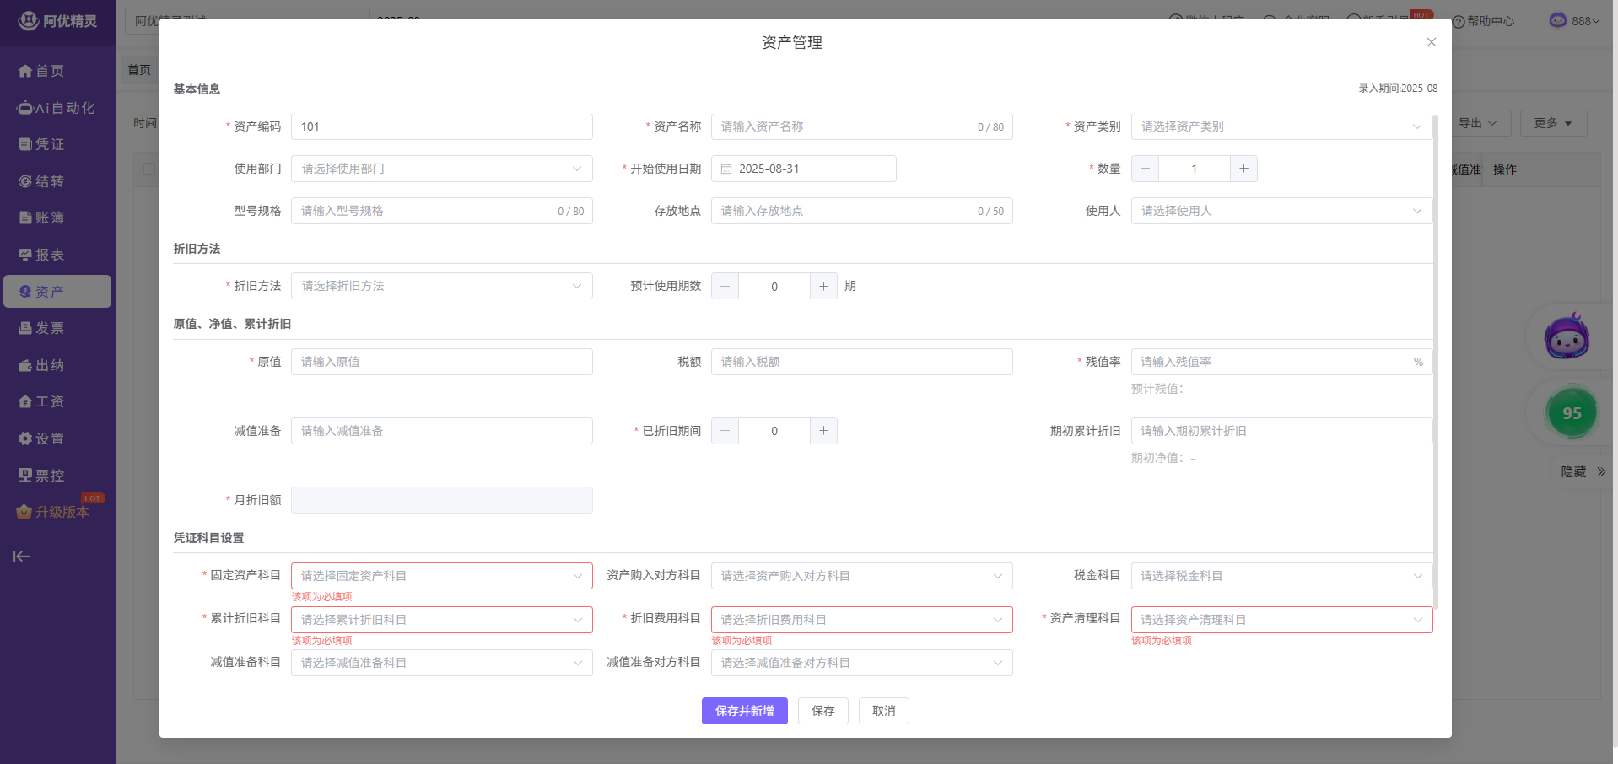This screenshot has width=1618, height=764.
Task: Select the 使用部门 dropdown
Action: coord(441,169)
